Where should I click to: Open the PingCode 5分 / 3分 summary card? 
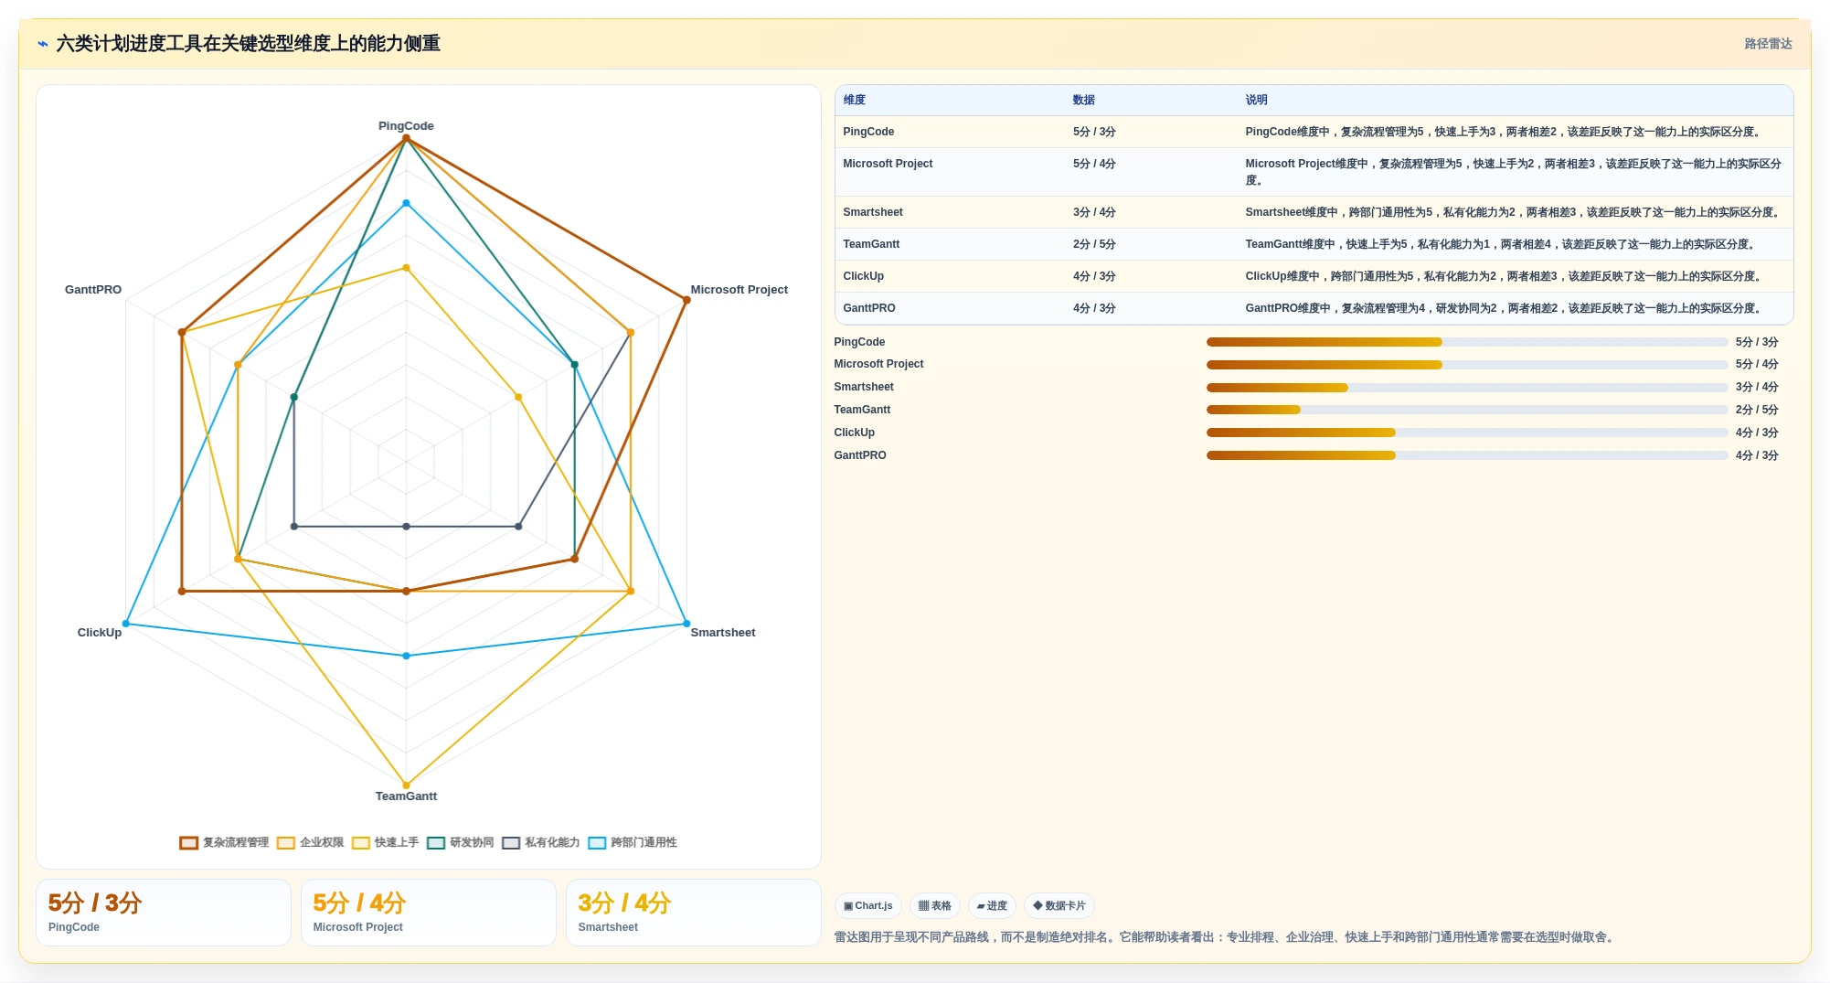pyautogui.click(x=164, y=913)
